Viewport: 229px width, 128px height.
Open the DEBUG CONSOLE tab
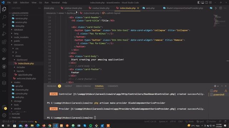(x=83, y=86)
